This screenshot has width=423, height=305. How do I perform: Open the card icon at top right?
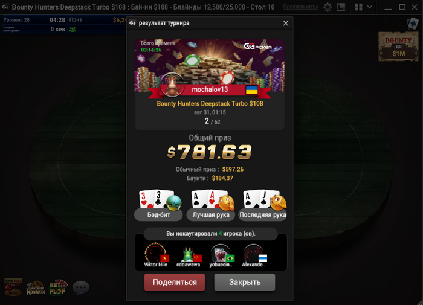point(413,24)
